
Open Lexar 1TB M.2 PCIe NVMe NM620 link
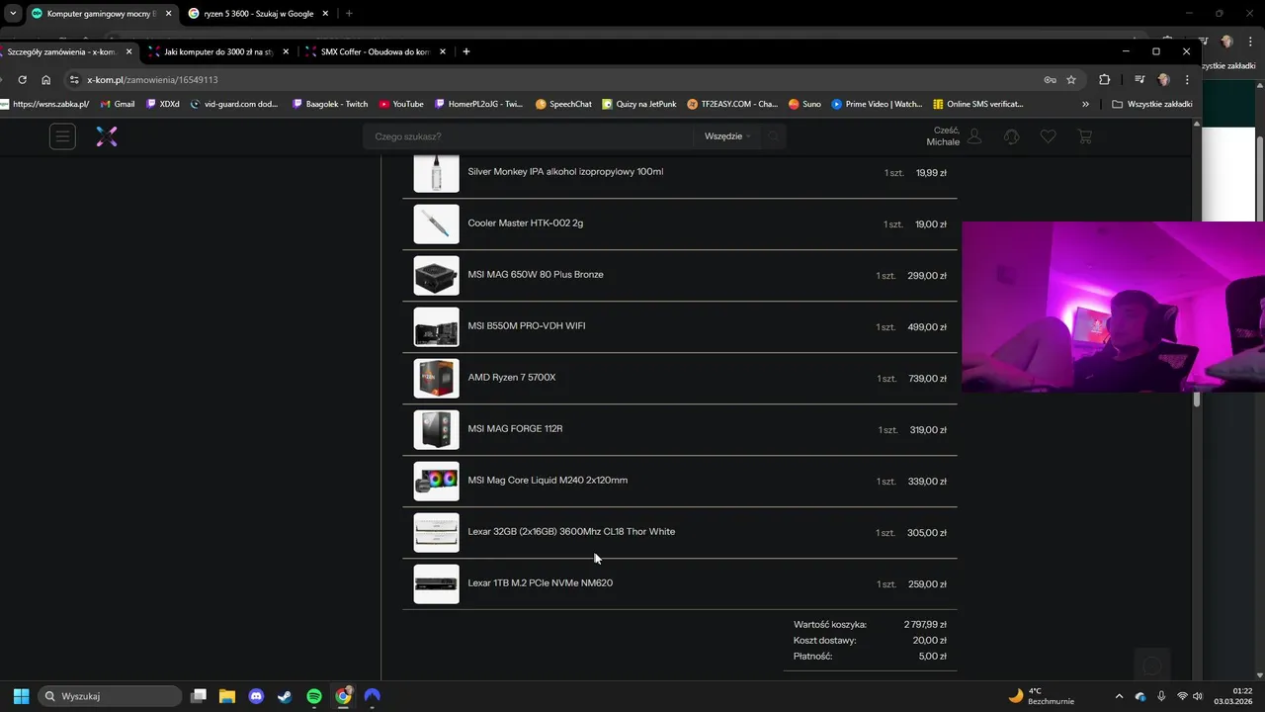point(541,583)
